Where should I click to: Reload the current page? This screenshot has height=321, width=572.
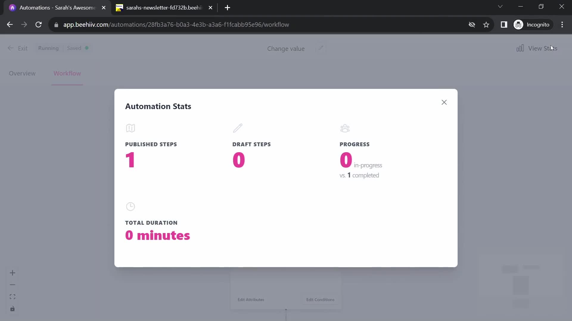point(38,25)
